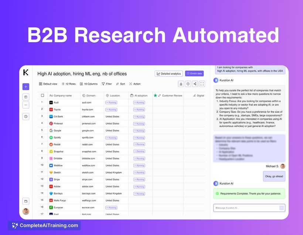The image size is (303, 235).
Task: Click the Pinterest logo icon
Action: pos(51,123)
